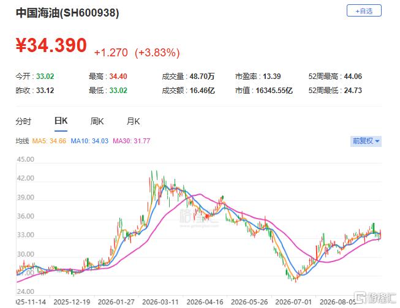The height and width of the screenshot is (308, 400).
Task: Click the MA5: 34.66 indicator label
Action: [49, 141]
